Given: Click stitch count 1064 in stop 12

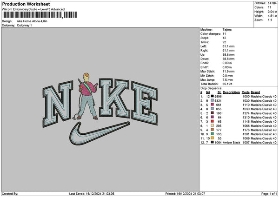Looking at the screenshot, I should coord(218,143).
